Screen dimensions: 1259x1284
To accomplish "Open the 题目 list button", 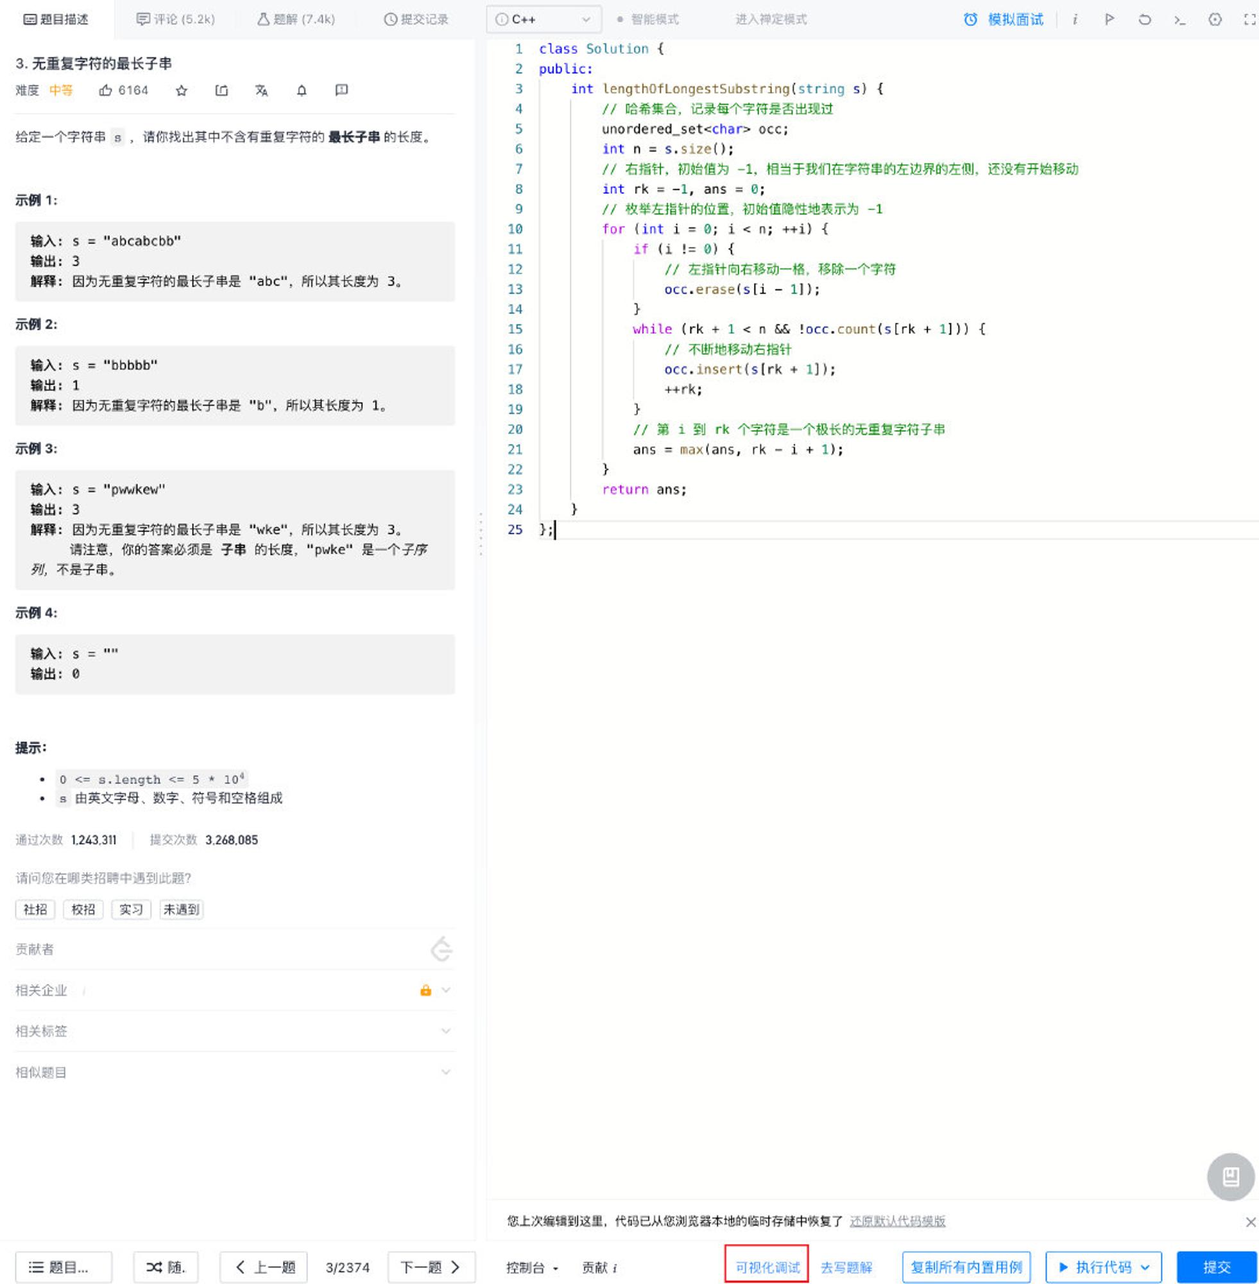I will (x=64, y=1267).
